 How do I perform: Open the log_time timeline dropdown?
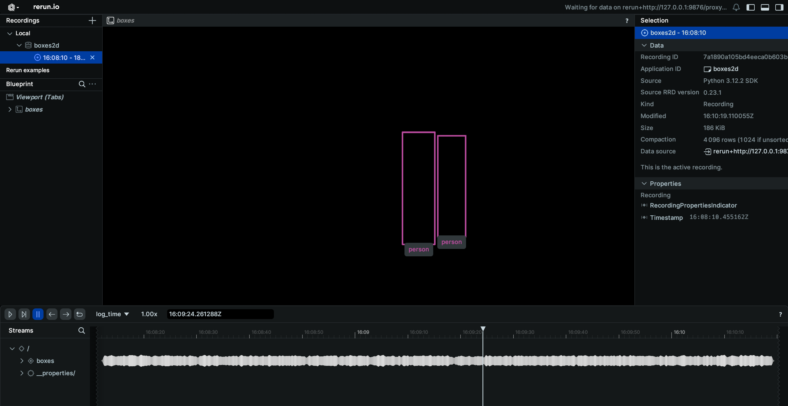click(x=112, y=314)
